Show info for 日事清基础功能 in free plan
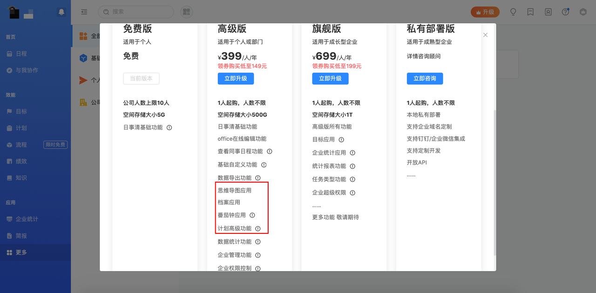This screenshot has height=293, width=596. [169, 128]
